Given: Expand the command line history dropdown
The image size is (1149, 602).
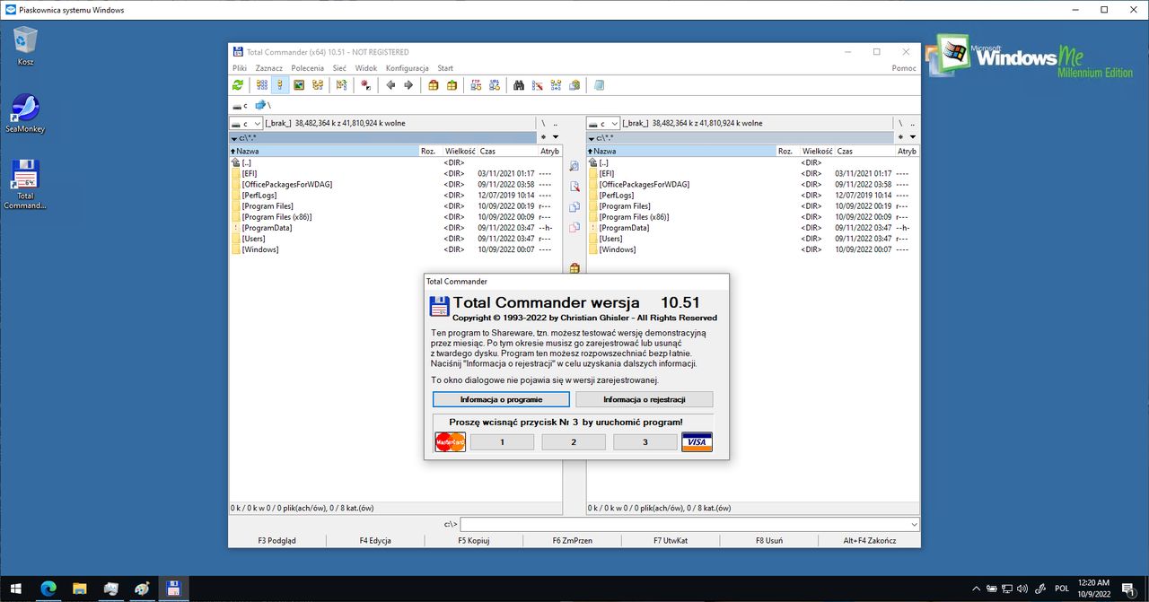Looking at the screenshot, I should (914, 524).
